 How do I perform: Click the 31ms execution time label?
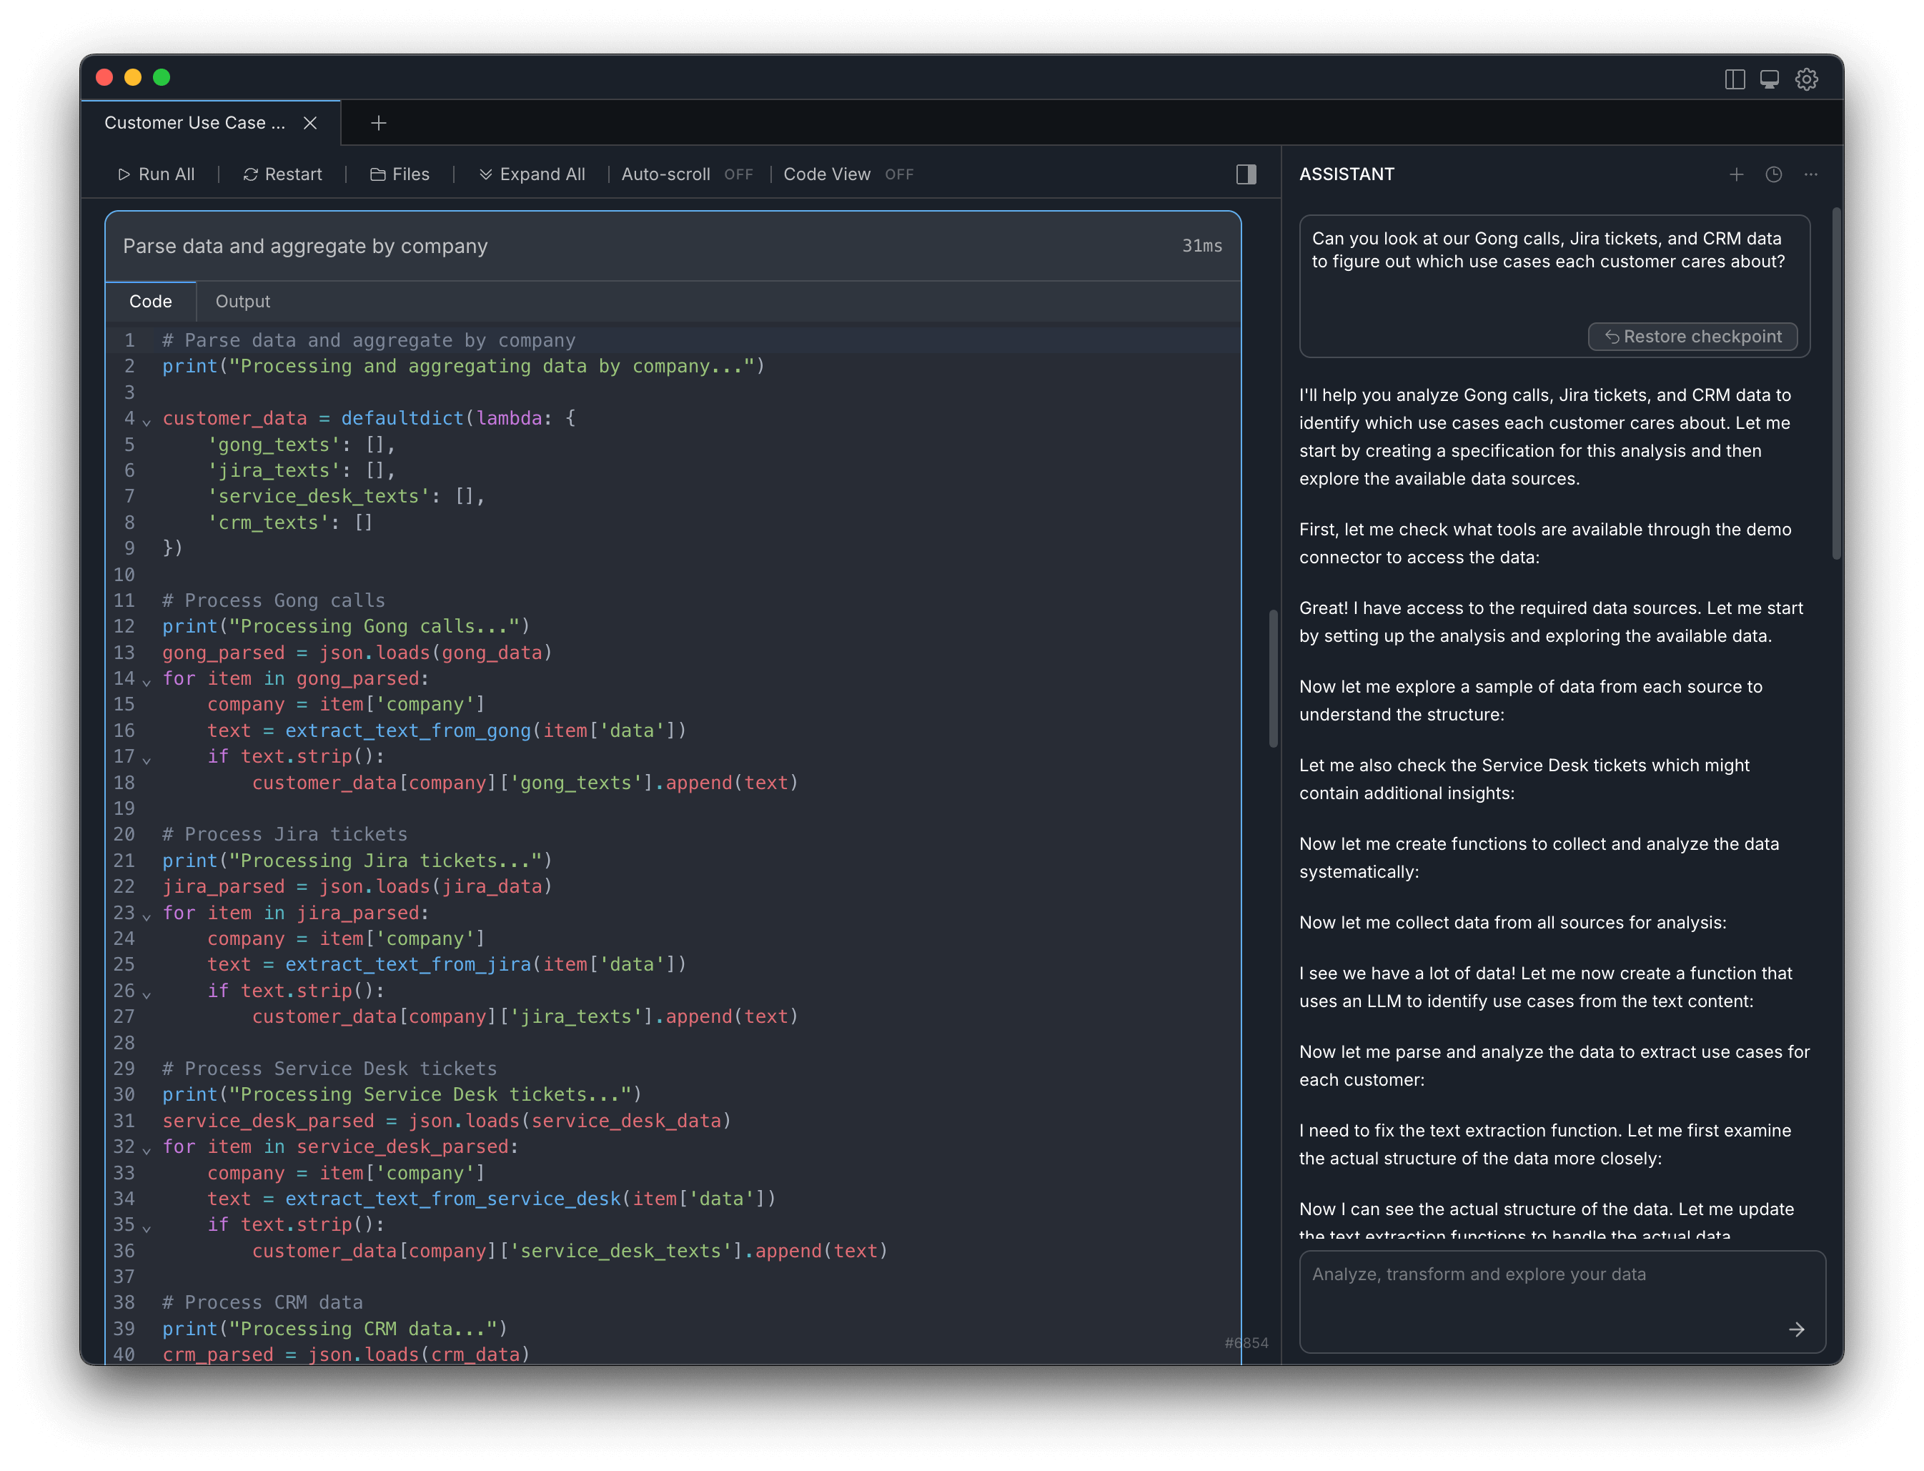(1202, 246)
